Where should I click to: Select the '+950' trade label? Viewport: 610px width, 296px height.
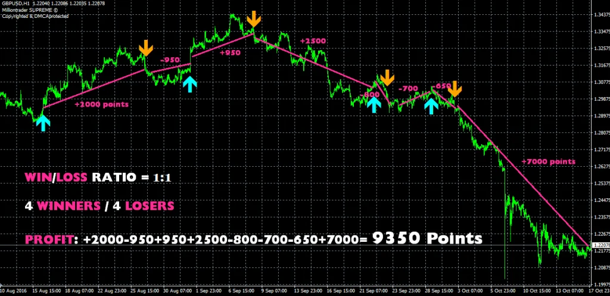pos(229,52)
